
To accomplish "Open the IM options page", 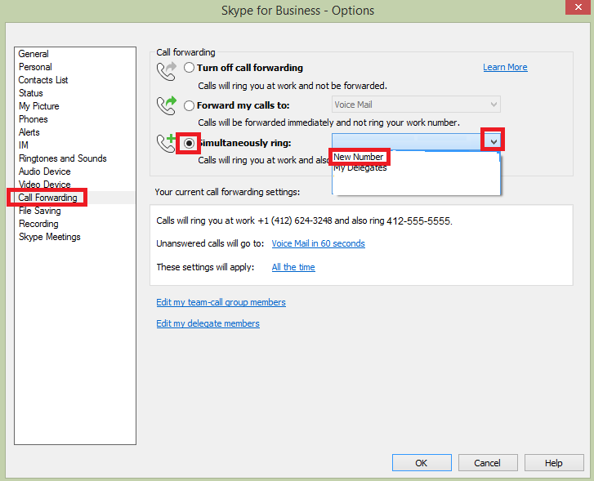I will pyautogui.click(x=24, y=145).
